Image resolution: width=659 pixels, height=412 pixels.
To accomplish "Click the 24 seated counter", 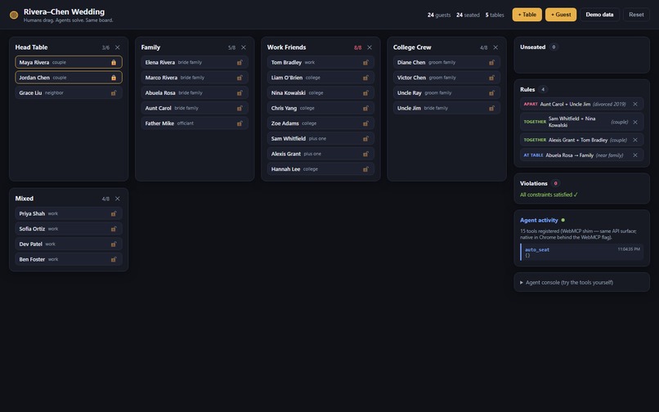I will click(468, 15).
